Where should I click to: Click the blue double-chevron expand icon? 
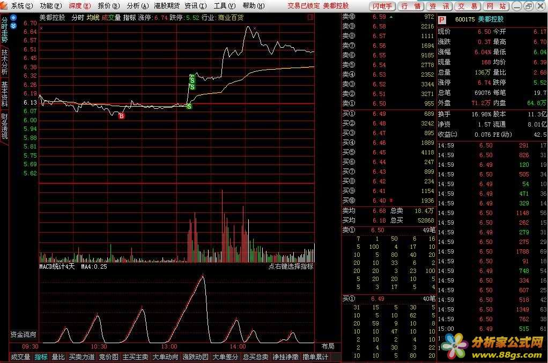coord(13,26)
